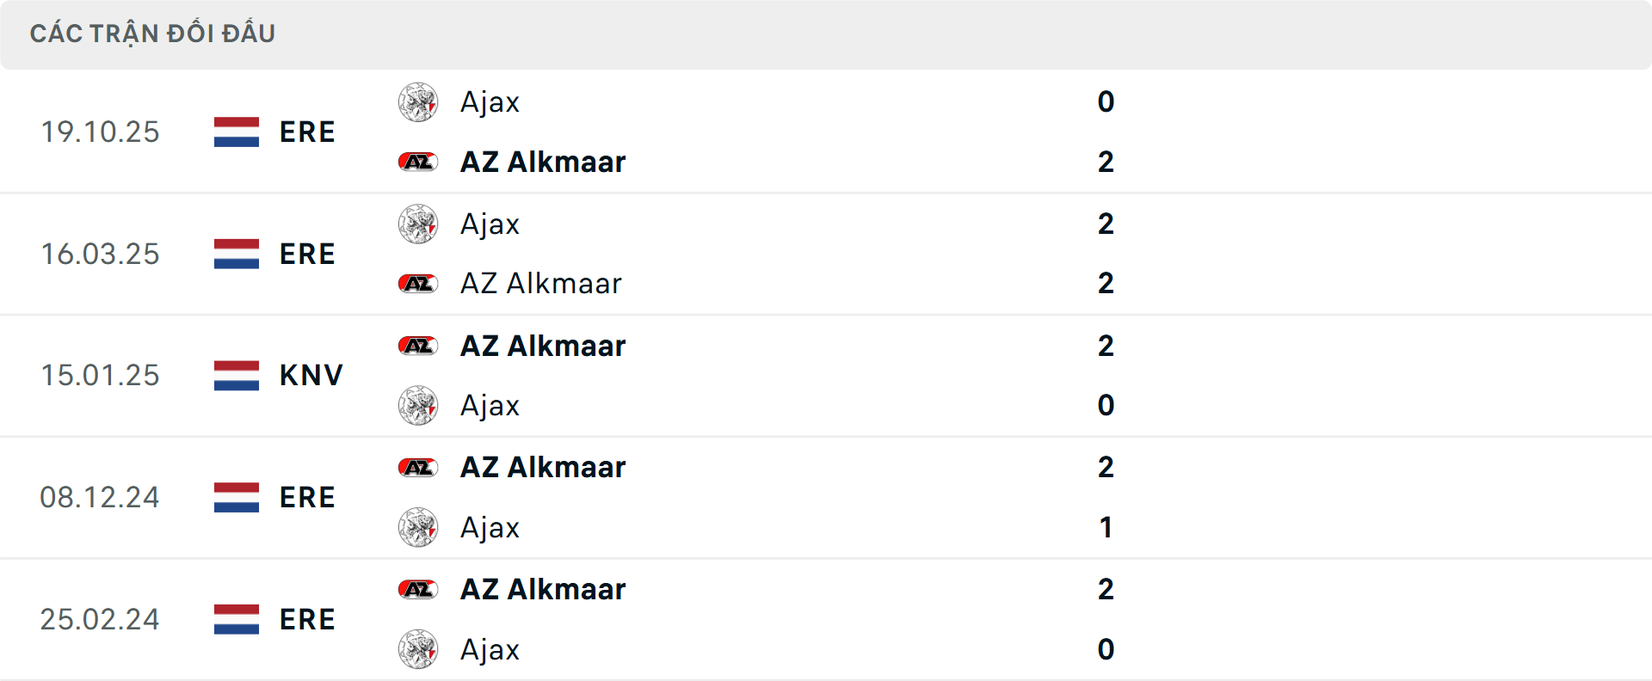1652x681 pixels.
Task: Expand the 25.02.24 head-to-head entry
Action: click(x=826, y=618)
